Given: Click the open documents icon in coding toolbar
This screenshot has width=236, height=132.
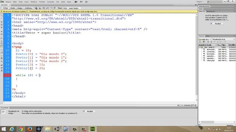Looking at the screenshot, I should 1,15.
